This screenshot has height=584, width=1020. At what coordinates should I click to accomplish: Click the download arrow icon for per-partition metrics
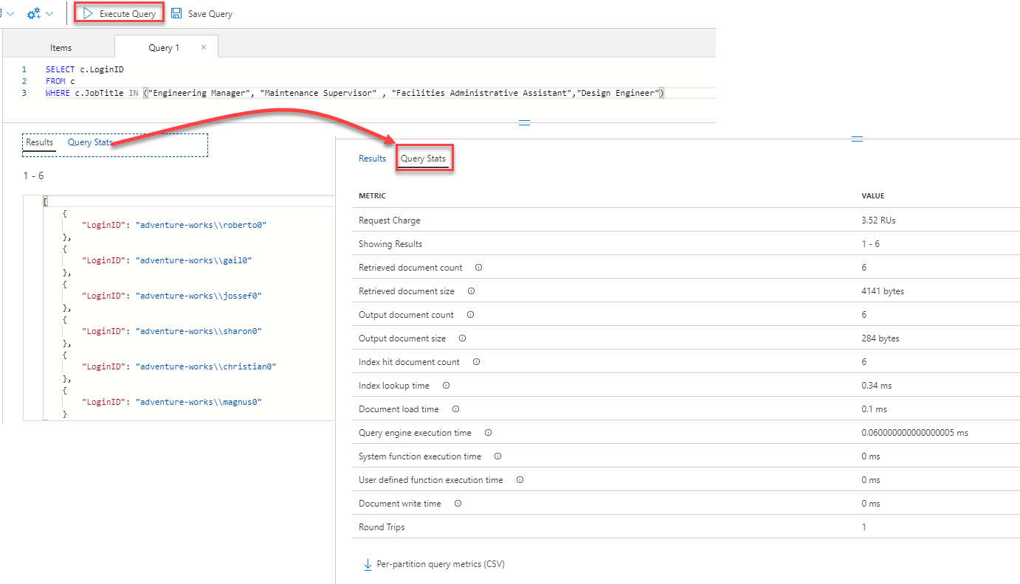point(367,564)
